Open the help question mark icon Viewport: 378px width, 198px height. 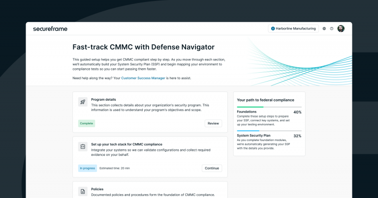pos(332,28)
